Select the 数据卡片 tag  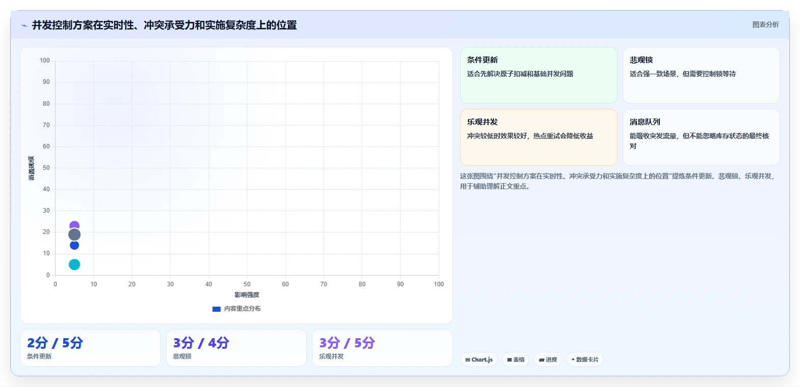(585, 360)
